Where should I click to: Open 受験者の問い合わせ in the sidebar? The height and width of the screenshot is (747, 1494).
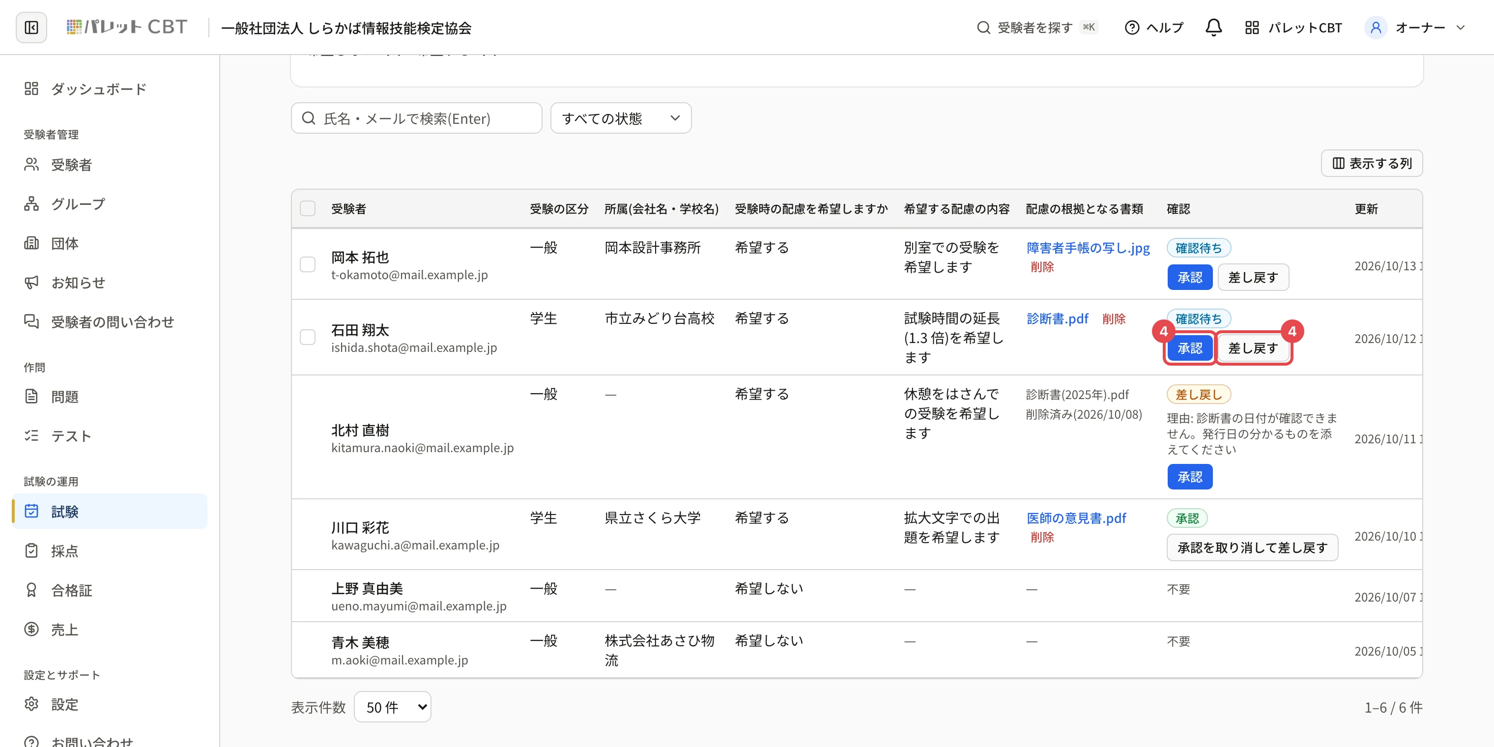point(110,321)
